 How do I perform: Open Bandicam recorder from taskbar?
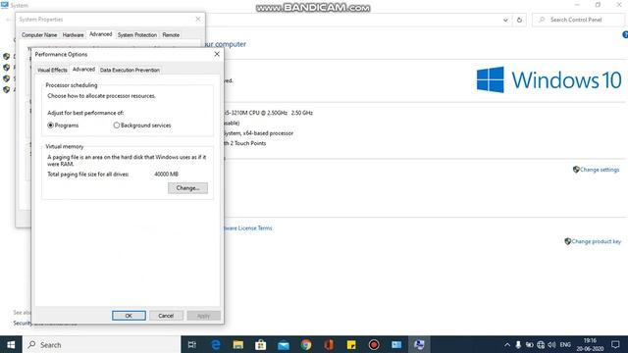click(x=374, y=344)
